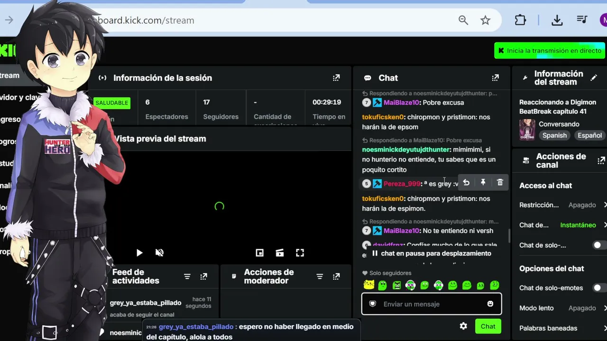Pop out the Información de la sesión panel

coord(336,78)
